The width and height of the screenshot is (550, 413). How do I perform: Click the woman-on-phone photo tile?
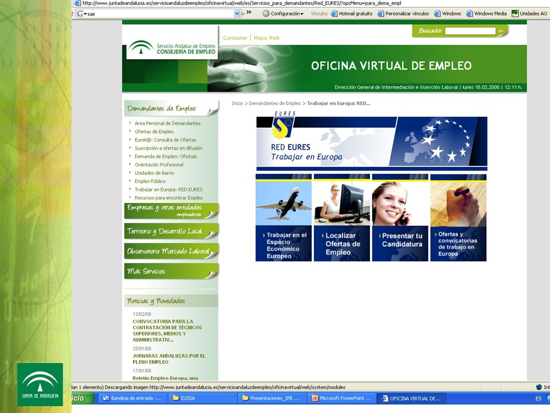pyautogui.click(x=400, y=202)
